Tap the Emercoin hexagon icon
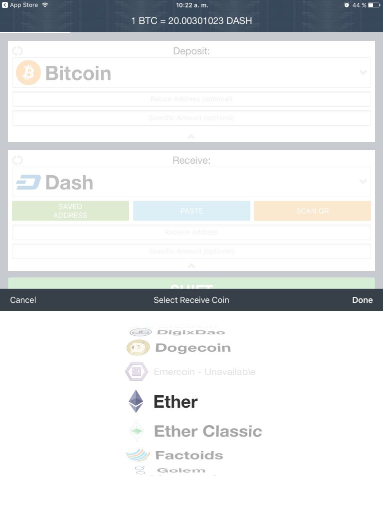 pos(137,371)
